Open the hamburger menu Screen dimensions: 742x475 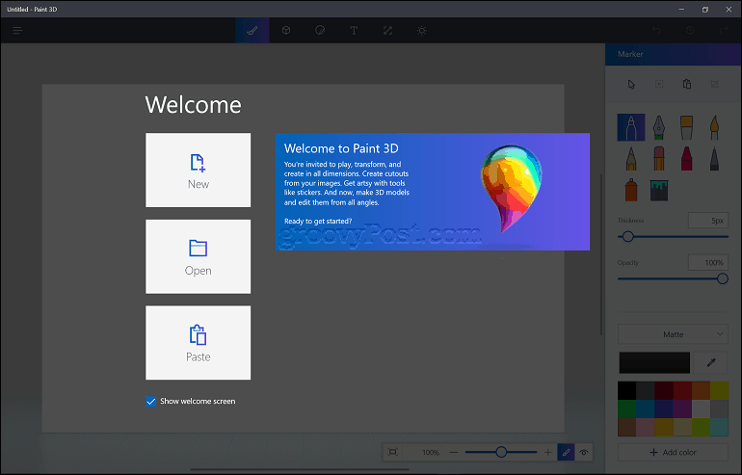(17, 31)
